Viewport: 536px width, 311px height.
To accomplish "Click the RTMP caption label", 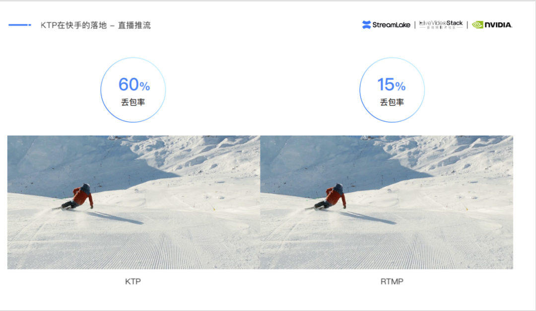I will (392, 281).
